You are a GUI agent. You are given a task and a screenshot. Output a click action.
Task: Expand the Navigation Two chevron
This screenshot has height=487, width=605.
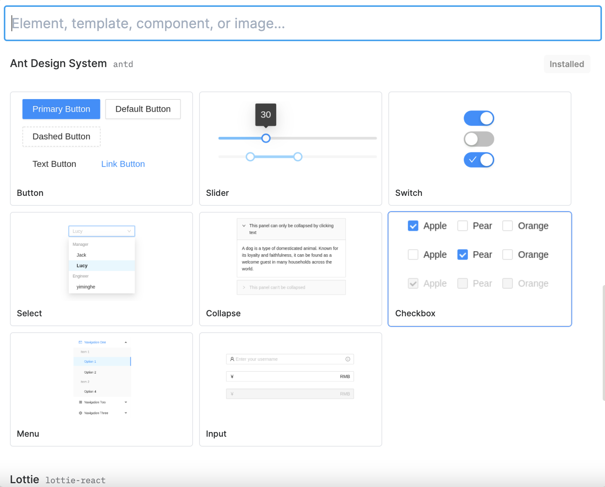(126, 402)
